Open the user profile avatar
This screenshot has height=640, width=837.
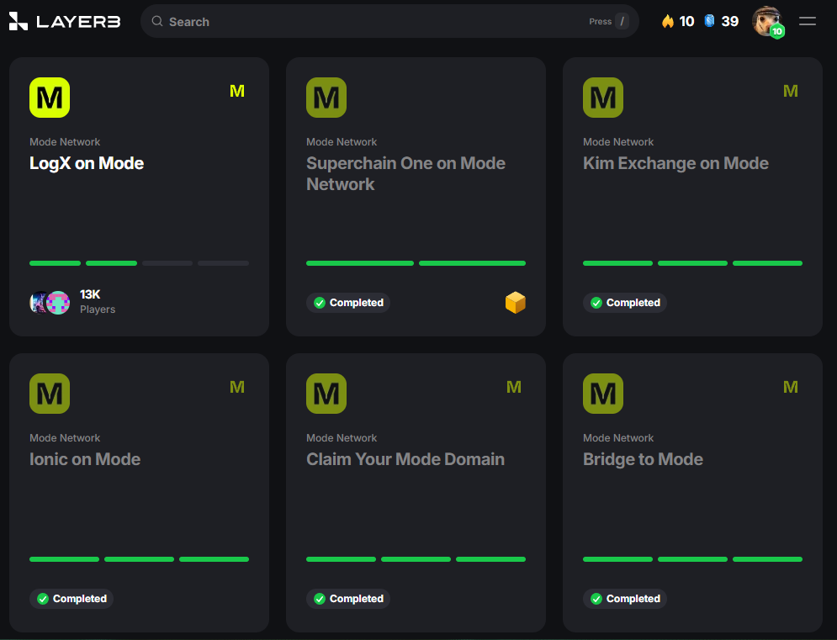coord(766,22)
